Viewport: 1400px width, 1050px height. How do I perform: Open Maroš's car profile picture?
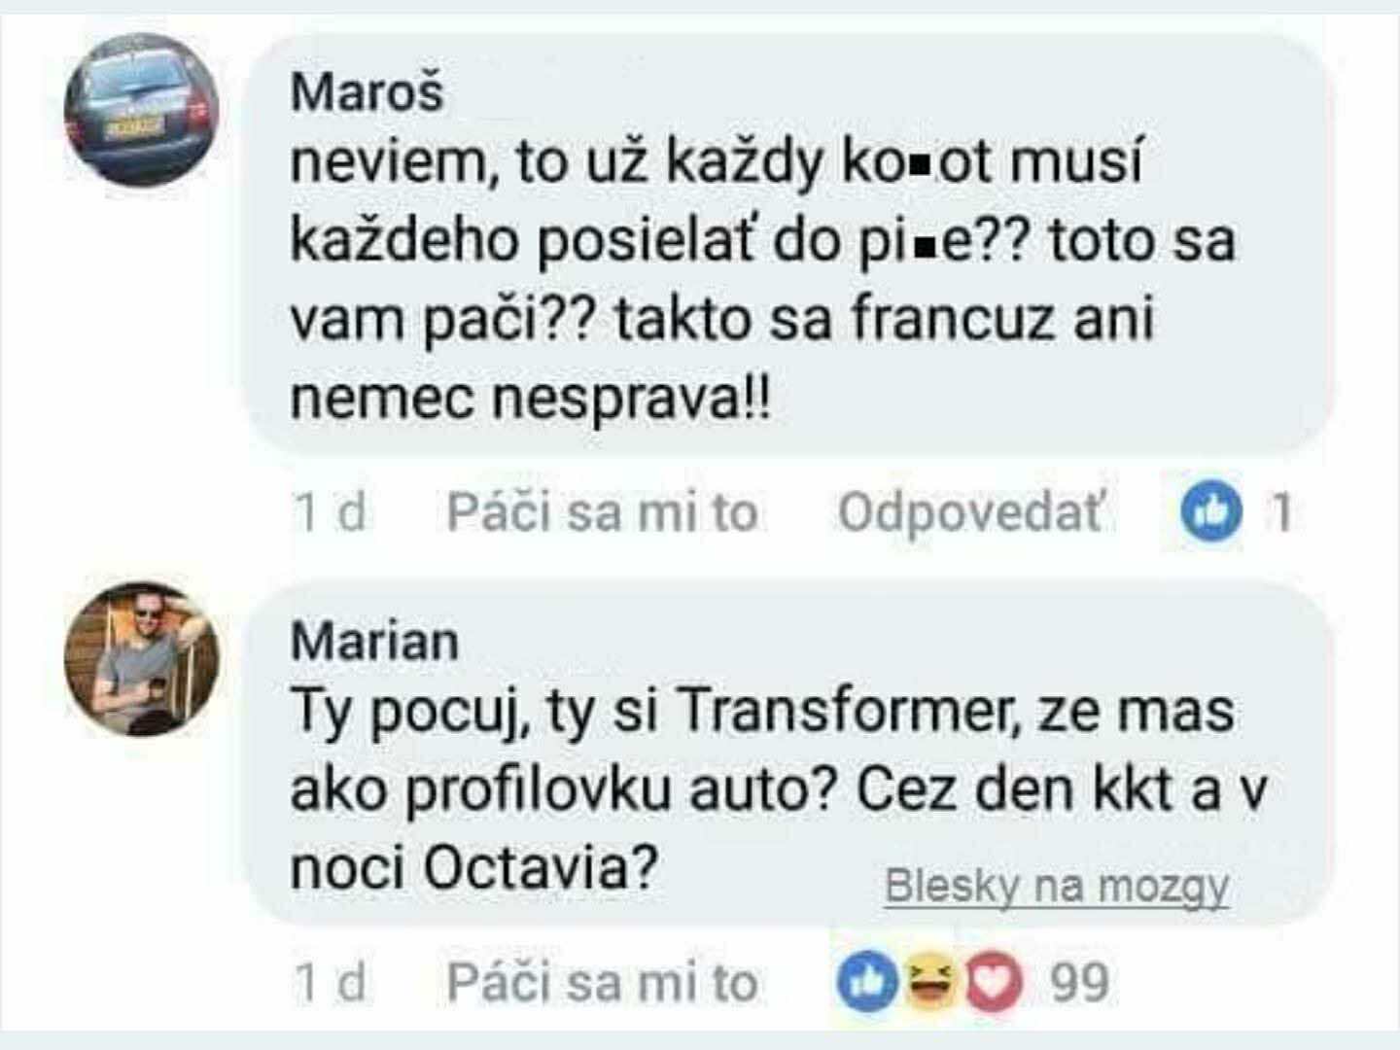(142, 109)
